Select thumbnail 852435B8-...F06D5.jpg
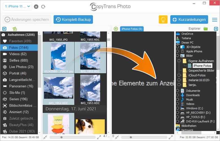Viewport: 220px width, 141px height. pos(58,58)
